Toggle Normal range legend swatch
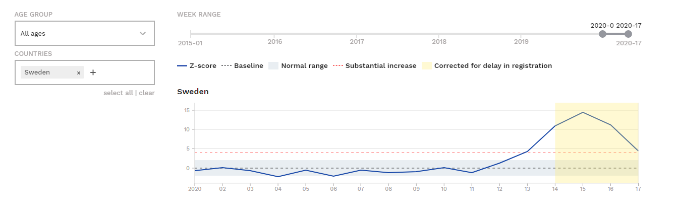 point(273,66)
